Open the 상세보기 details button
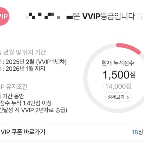The image size is (144, 144). click(118, 97)
